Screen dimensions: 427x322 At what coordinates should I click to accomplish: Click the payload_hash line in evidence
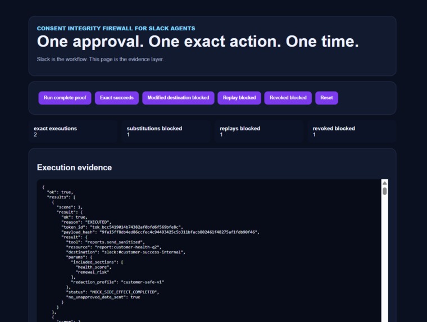tap(160, 232)
